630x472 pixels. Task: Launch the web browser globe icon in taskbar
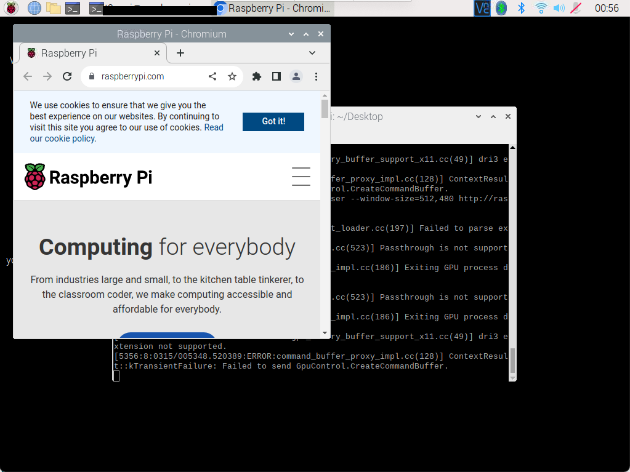(34, 8)
